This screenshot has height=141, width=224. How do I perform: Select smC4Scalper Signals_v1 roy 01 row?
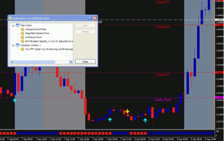coord(49,41)
